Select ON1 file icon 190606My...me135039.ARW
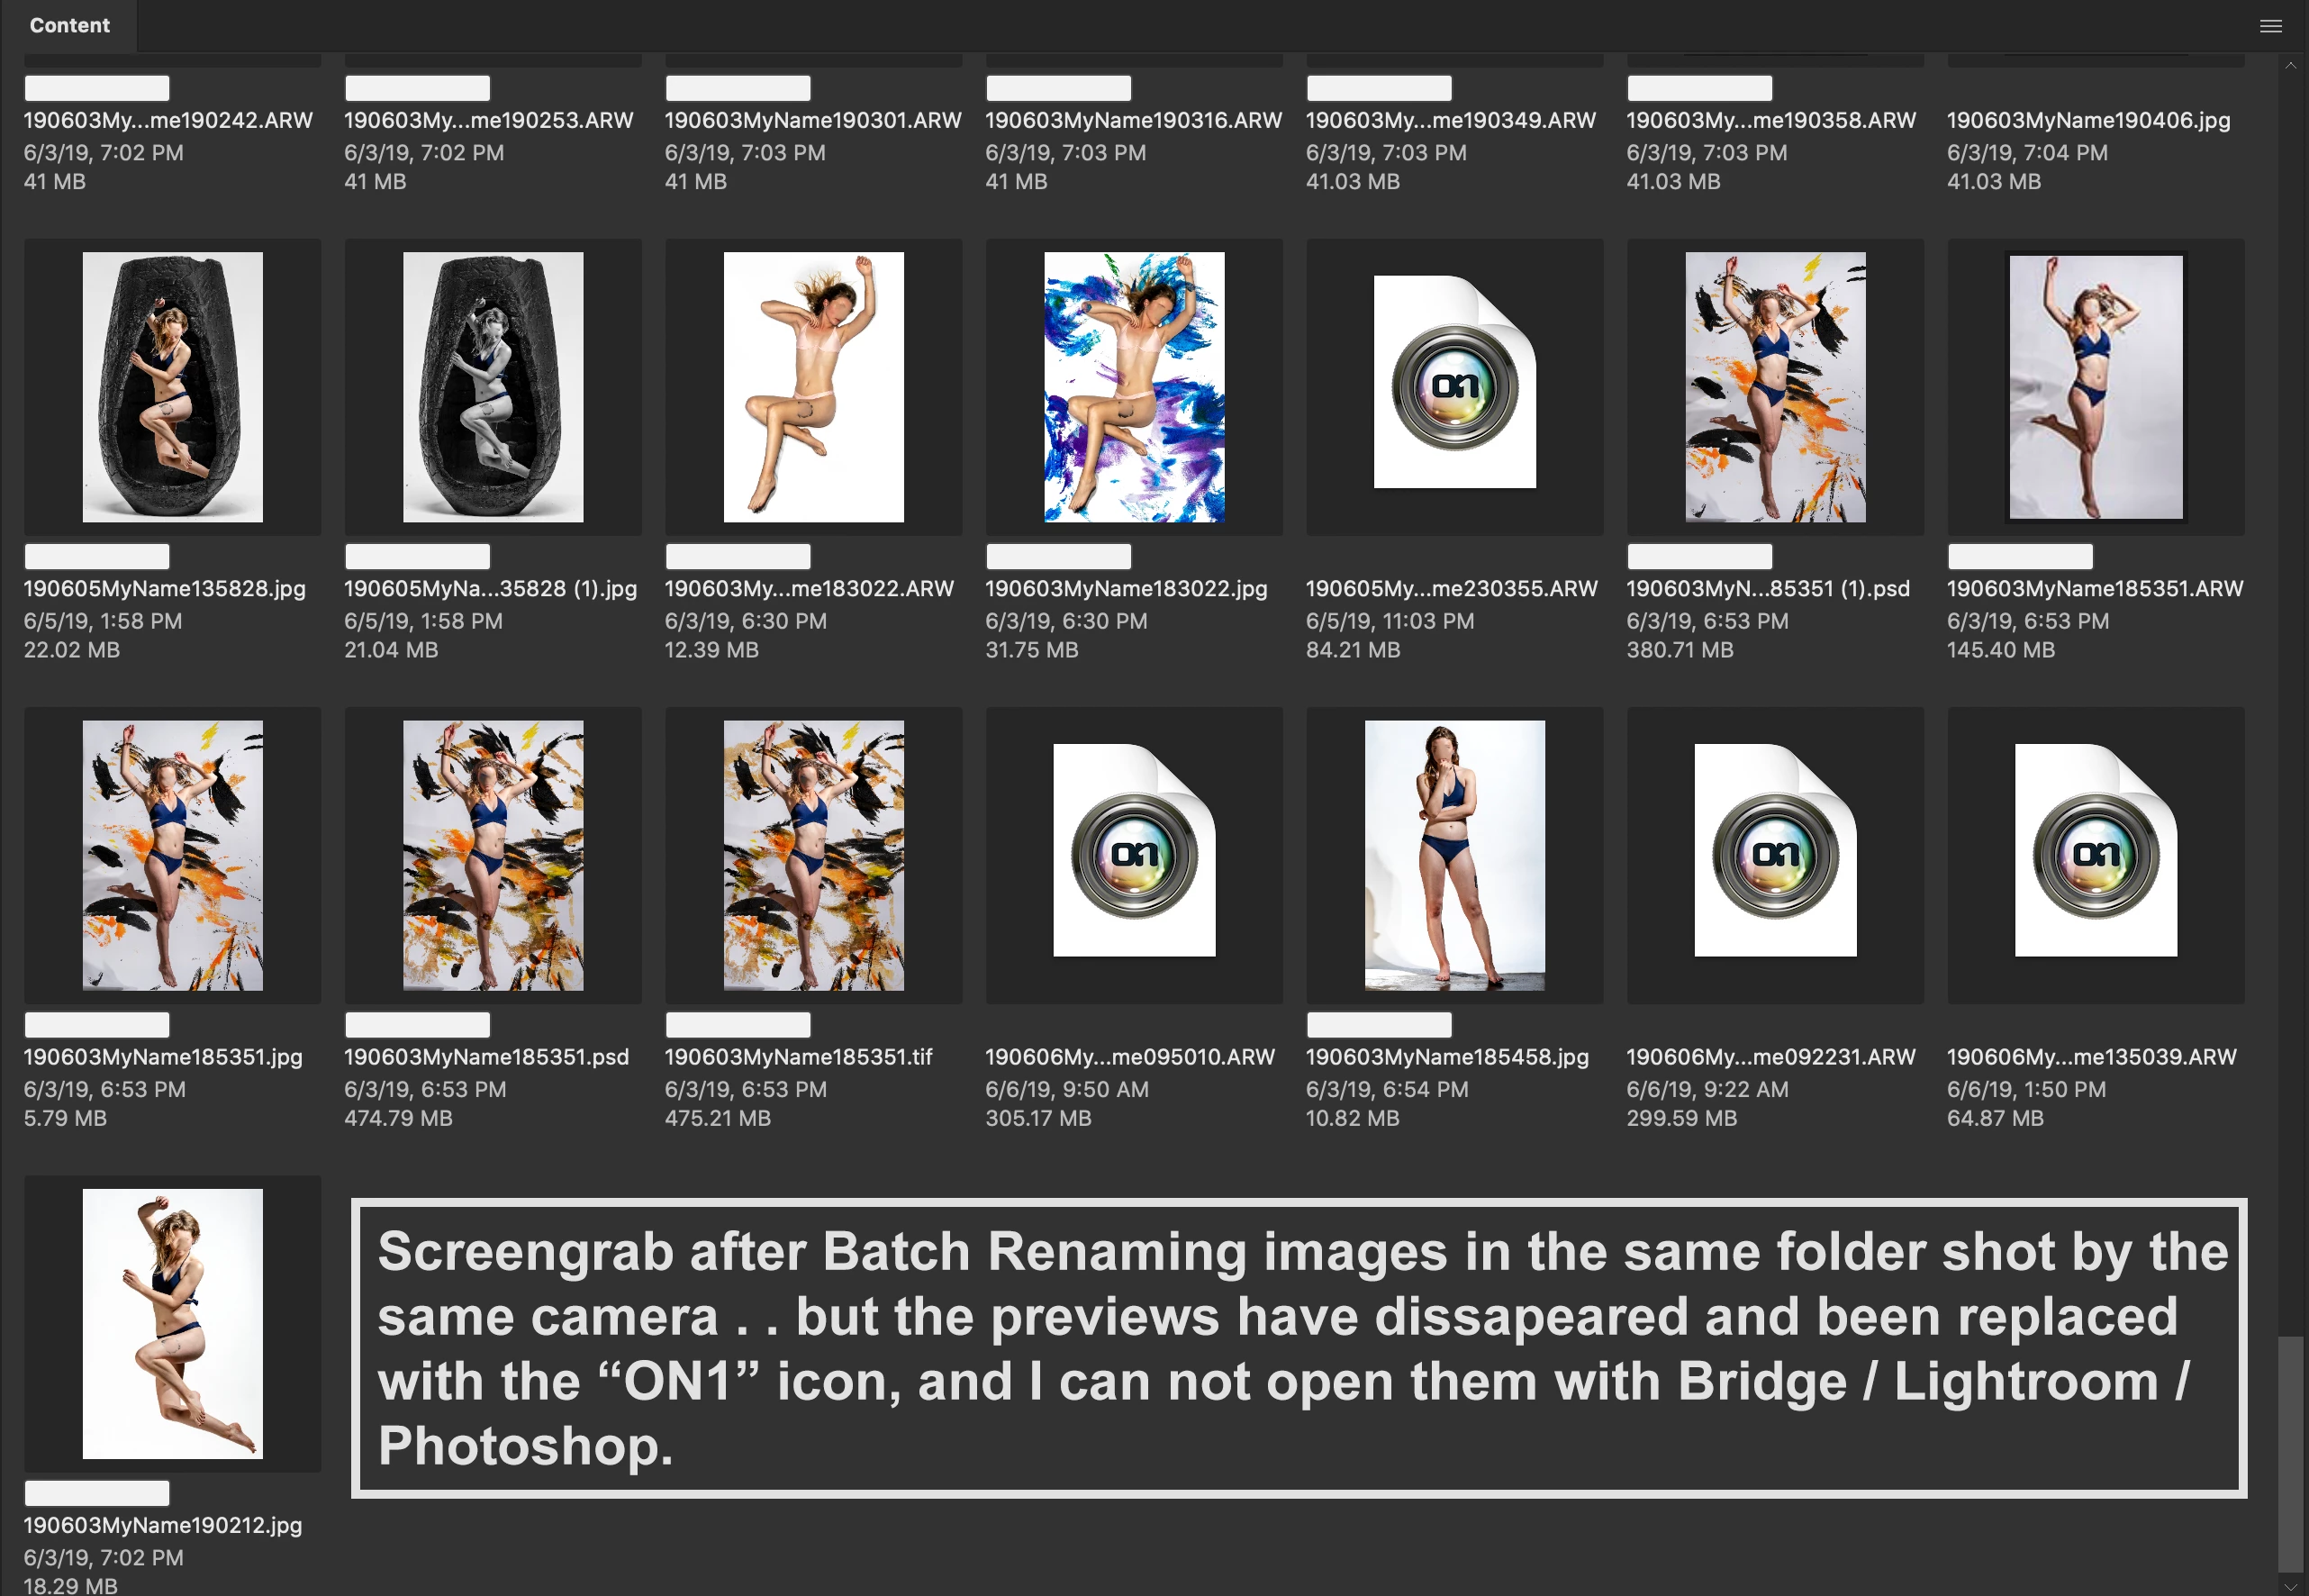2309x1596 pixels. (2095, 850)
